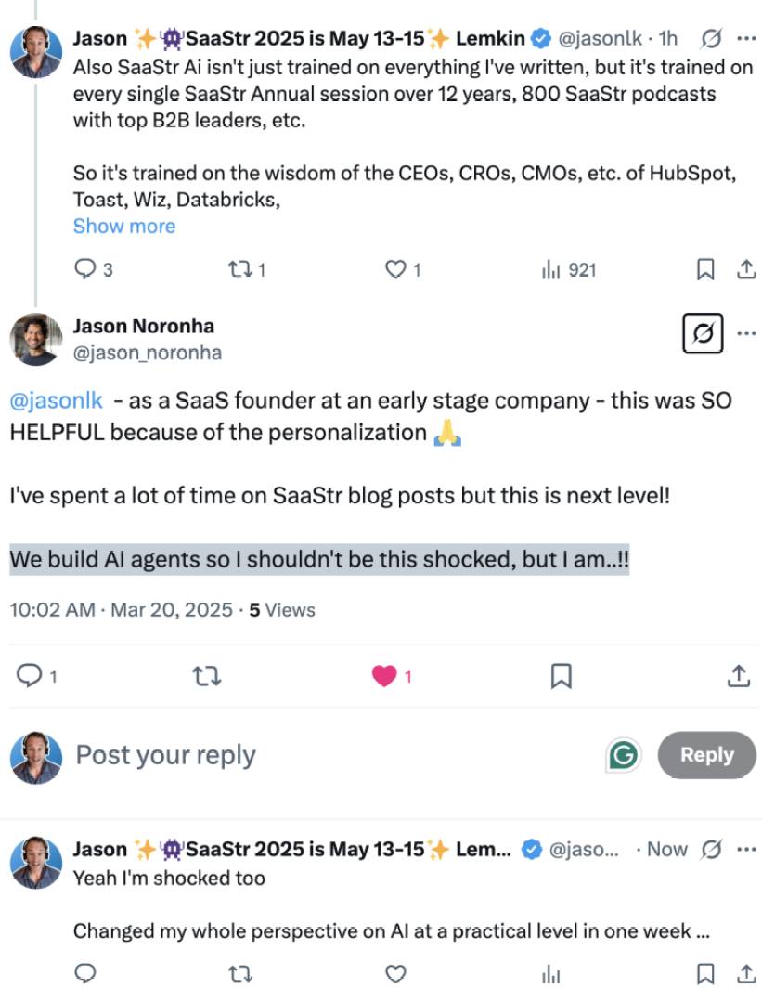Repost Jason Noronha's post
This screenshot has height=1003, width=762.
(206, 676)
